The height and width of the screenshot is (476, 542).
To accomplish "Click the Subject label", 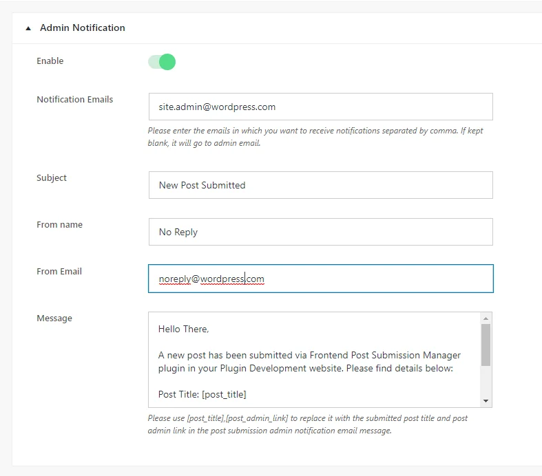I will 52,178.
